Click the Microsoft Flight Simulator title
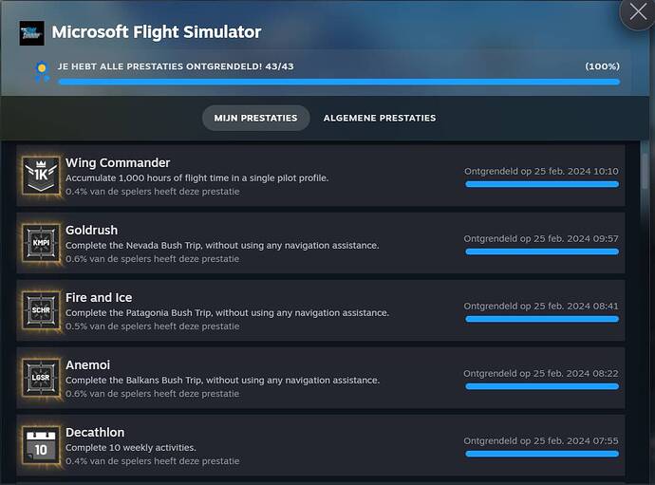The width and height of the screenshot is (655, 485). [156, 32]
